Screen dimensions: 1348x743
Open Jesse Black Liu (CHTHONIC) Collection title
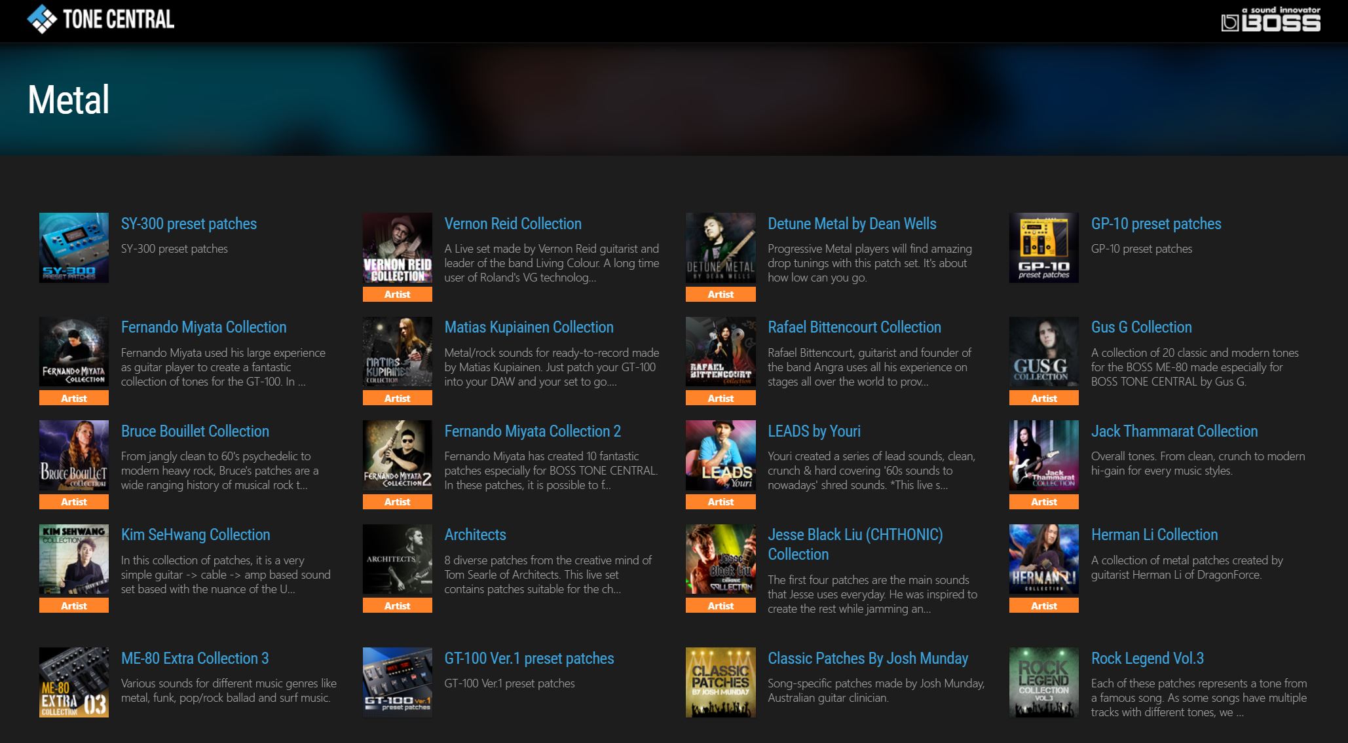tap(855, 545)
